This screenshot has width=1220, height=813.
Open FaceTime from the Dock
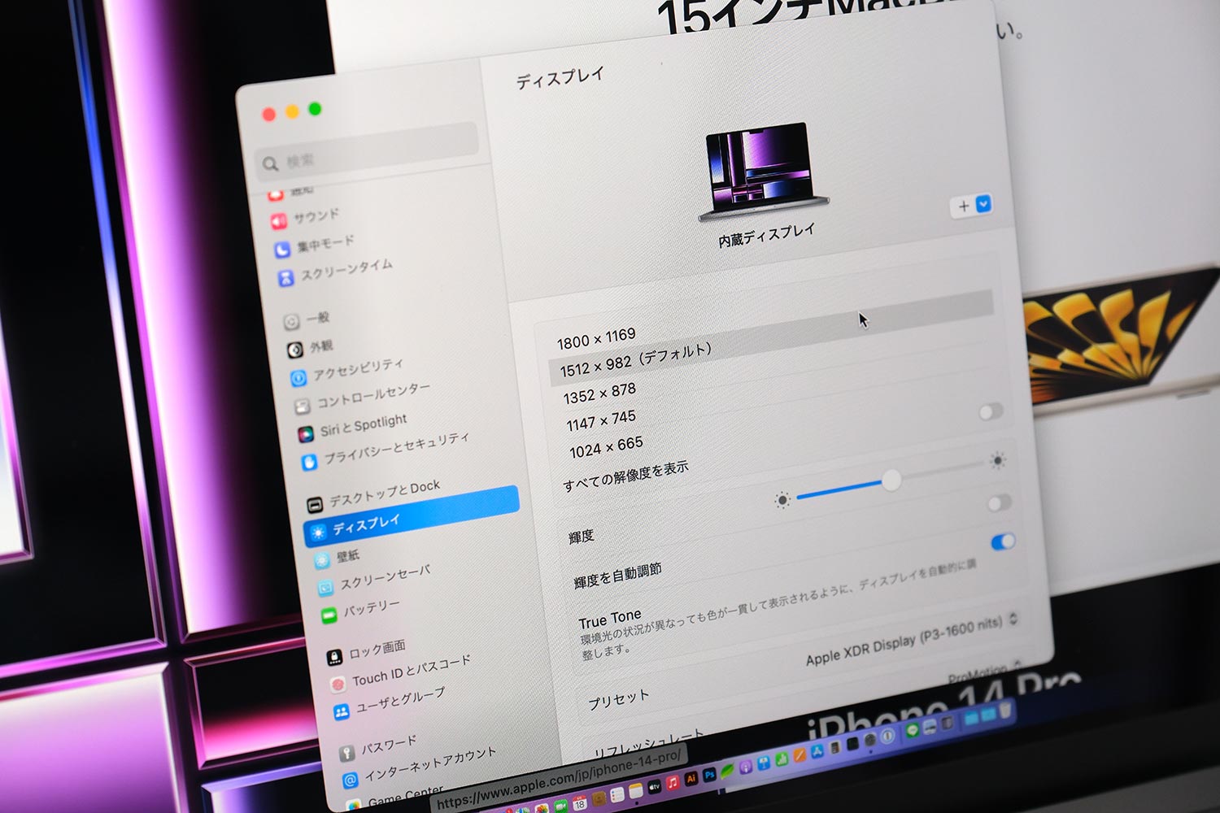click(x=560, y=806)
